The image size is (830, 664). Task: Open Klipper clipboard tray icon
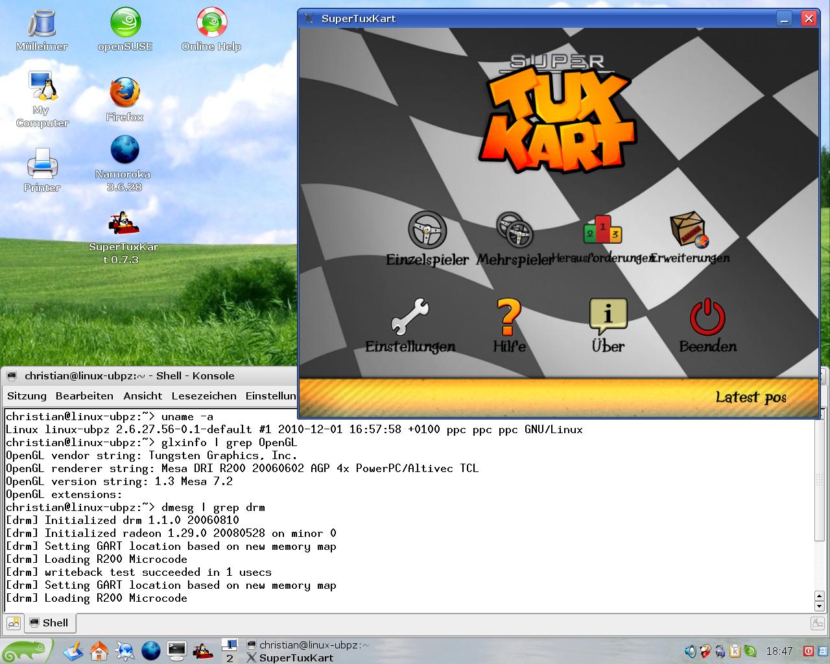(x=735, y=651)
